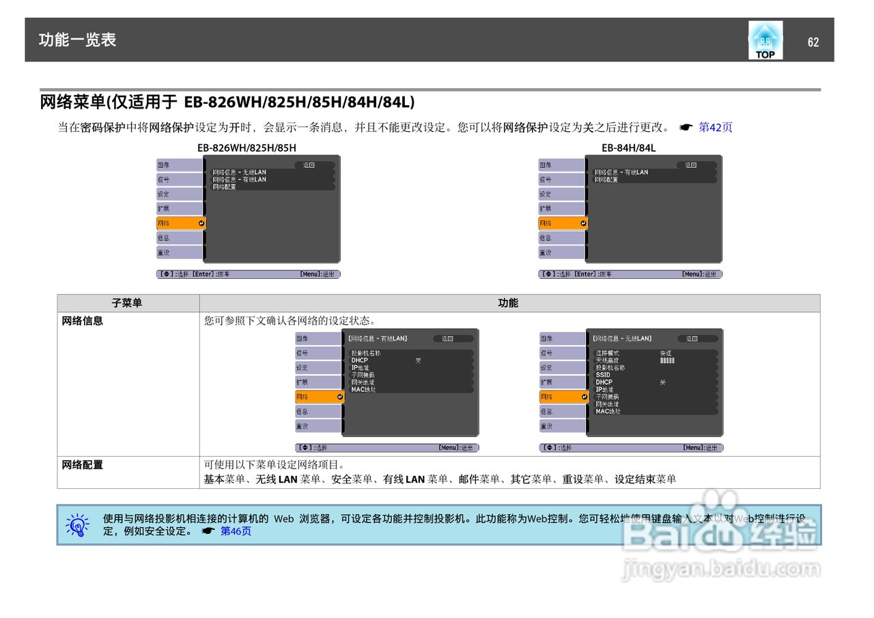This screenshot has height=618, width=874.
Task: Open the 第42页 page link
Action: click(x=715, y=127)
